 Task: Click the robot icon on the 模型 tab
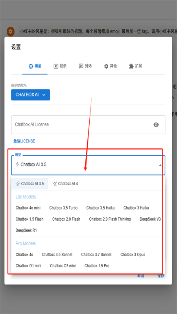click(31, 66)
